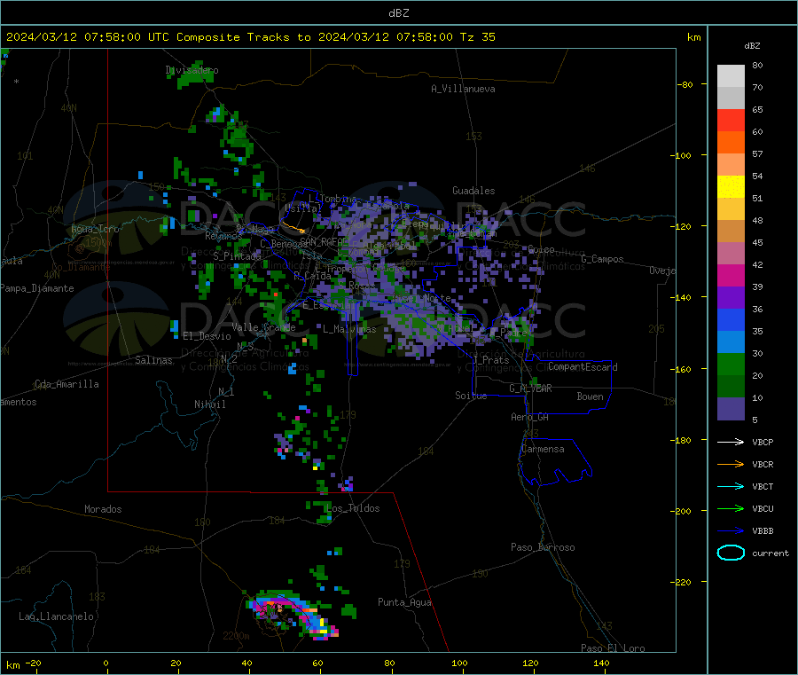
Task: Click the Salinas map label
Action: pos(153,360)
